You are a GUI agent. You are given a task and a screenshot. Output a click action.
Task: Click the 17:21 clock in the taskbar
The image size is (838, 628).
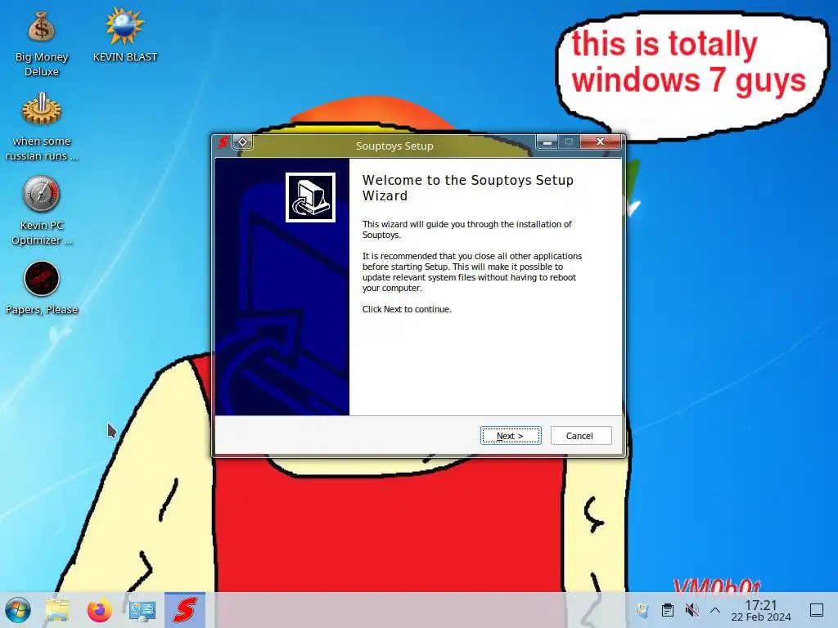[761, 610]
